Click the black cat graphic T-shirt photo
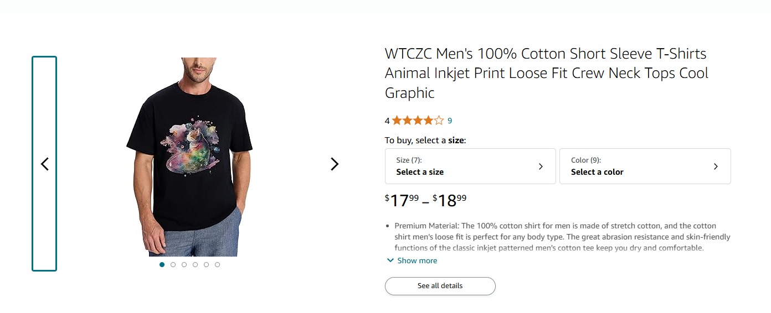The height and width of the screenshot is (313, 771). tap(191, 156)
